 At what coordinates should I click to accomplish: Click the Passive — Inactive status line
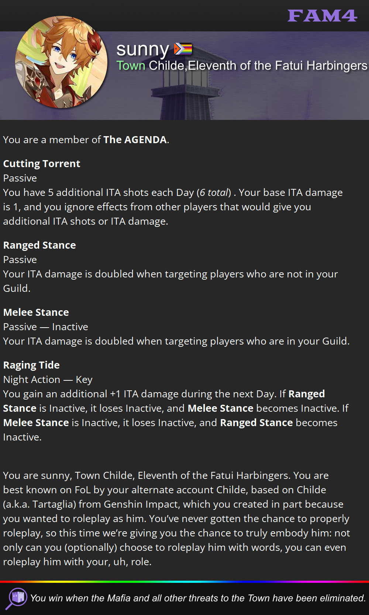[x=46, y=327]
